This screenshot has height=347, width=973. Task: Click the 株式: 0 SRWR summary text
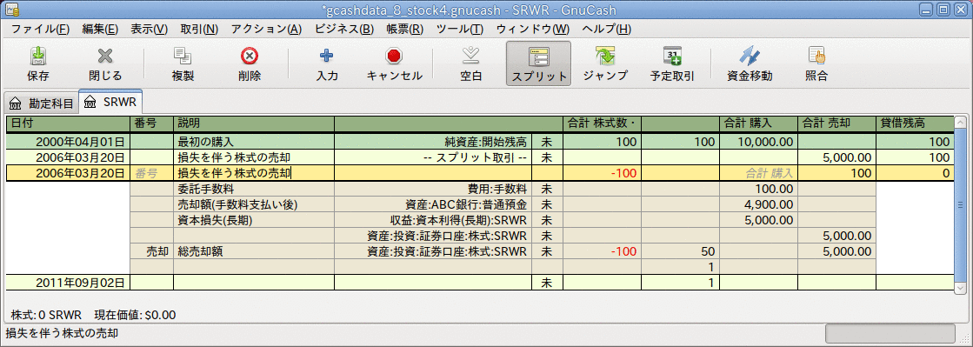coord(47,315)
